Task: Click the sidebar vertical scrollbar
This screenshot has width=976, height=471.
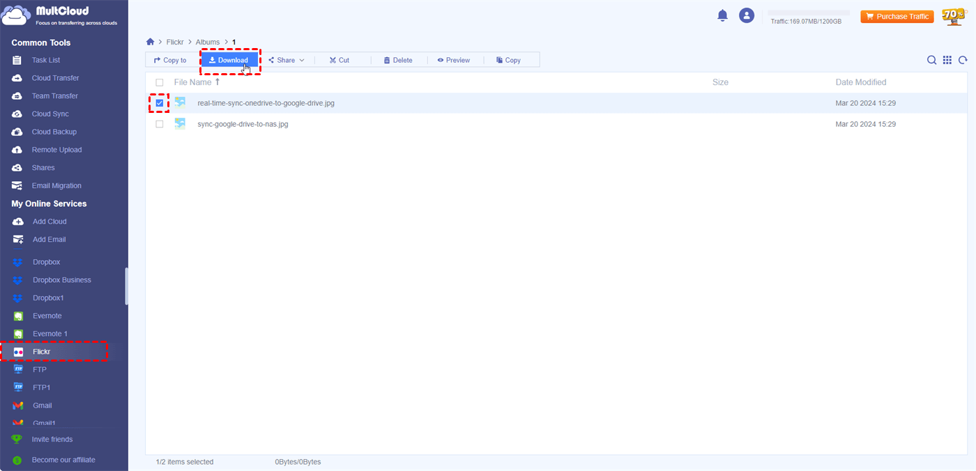Action: tap(126, 286)
